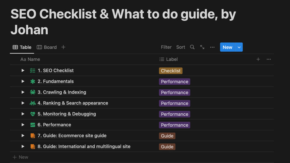
Task: Expand the 1. SEO Checklist row
Action: click(x=23, y=70)
